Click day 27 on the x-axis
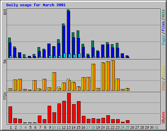Image resolution: width=167 pixels, height=131 pixels. 137,127
